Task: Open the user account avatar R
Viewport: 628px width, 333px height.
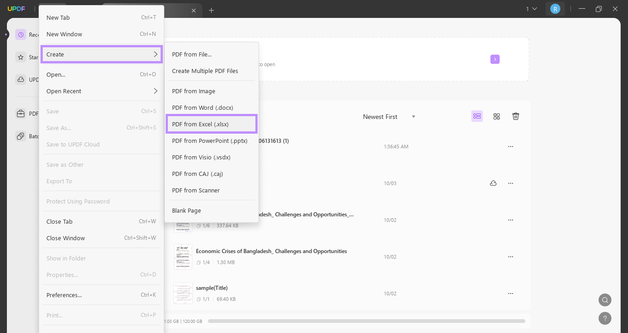Action: (555, 8)
